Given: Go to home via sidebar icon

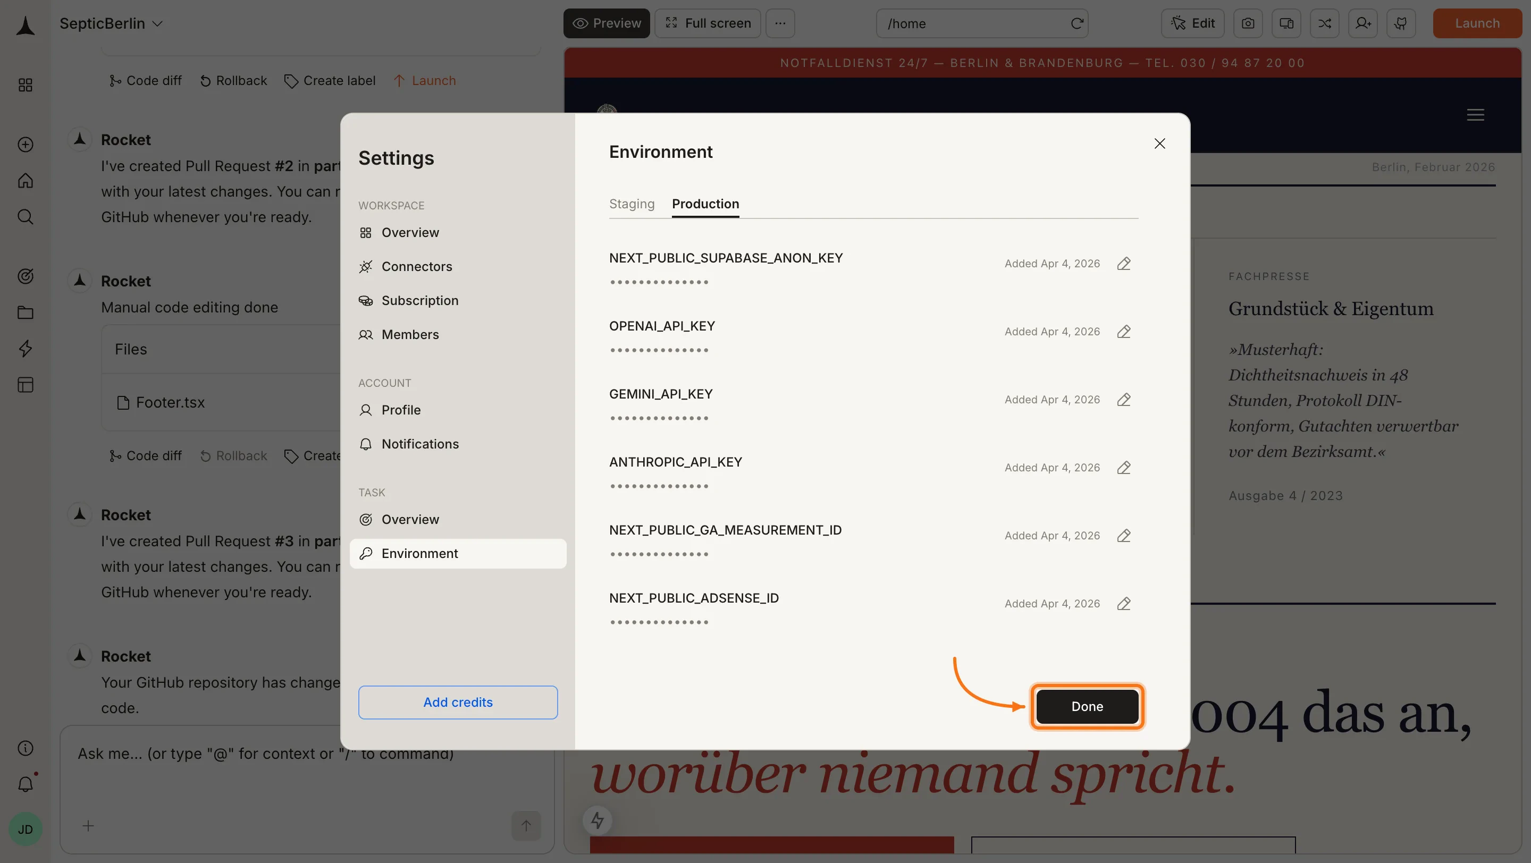Looking at the screenshot, I should (25, 181).
